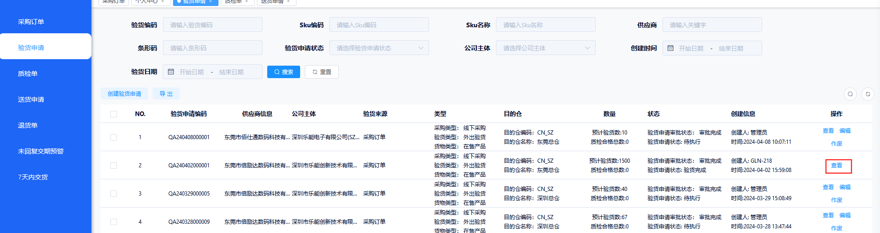This screenshot has height=233, width=880.
Task: Select the checkbox for row 3
Action: (x=114, y=194)
